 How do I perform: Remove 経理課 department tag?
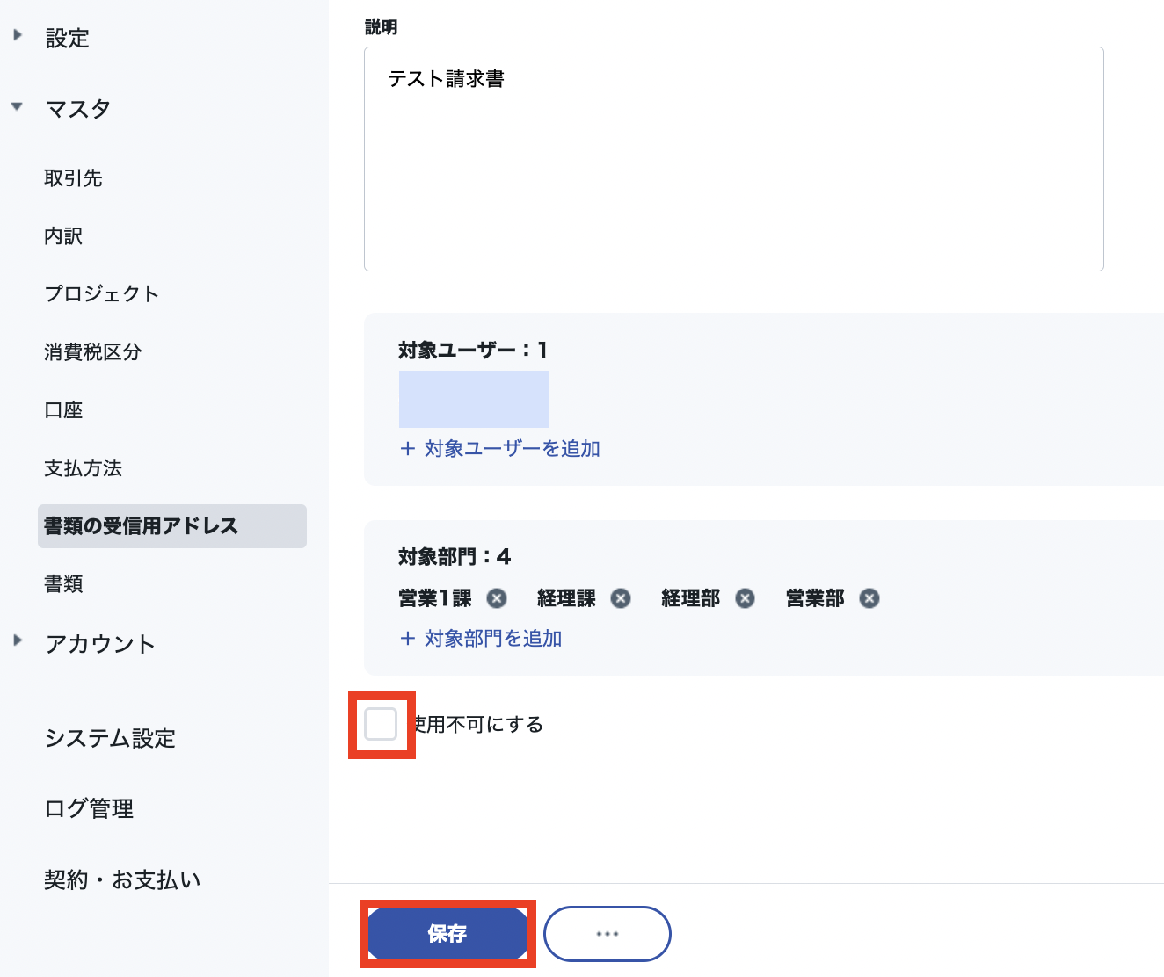click(x=621, y=598)
